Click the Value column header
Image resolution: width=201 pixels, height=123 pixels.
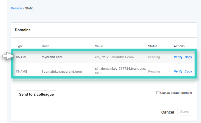point(99,46)
